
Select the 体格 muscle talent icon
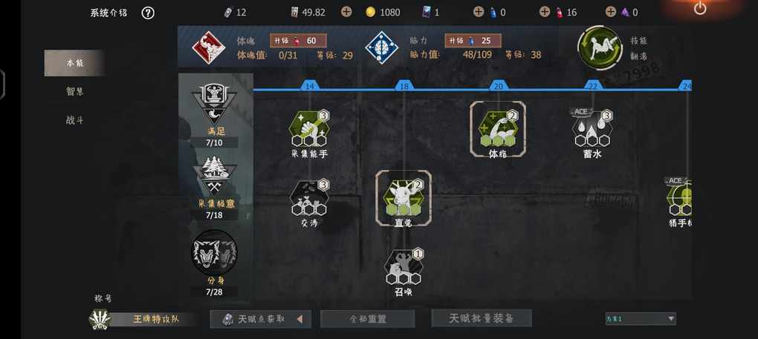[x=498, y=128]
